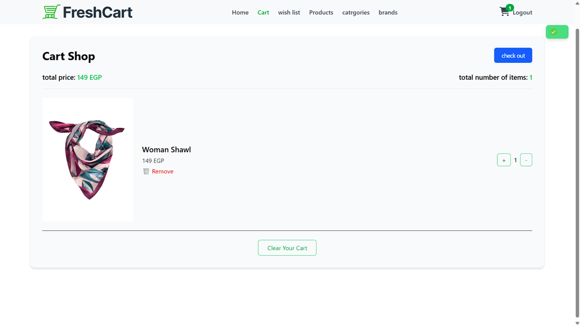Click the Woman Shawl product image
Viewport: 580px width, 326px height.
pyautogui.click(x=88, y=159)
